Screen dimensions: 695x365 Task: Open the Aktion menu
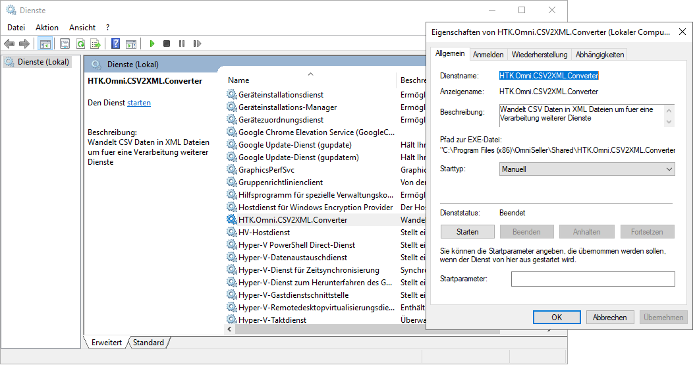(x=47, y=28)
